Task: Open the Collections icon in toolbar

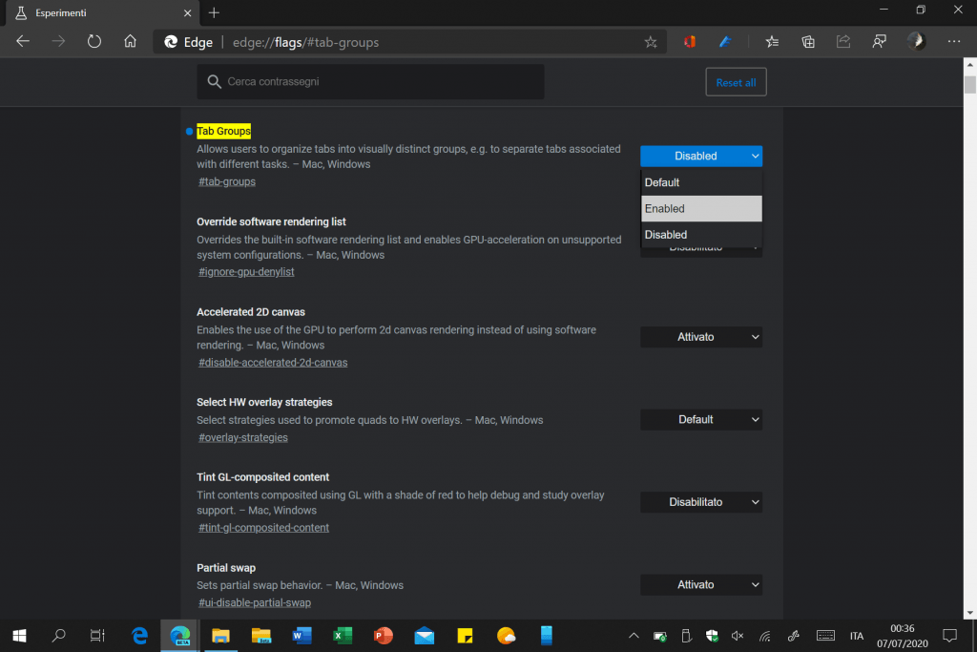Action: tap(808, 42)
